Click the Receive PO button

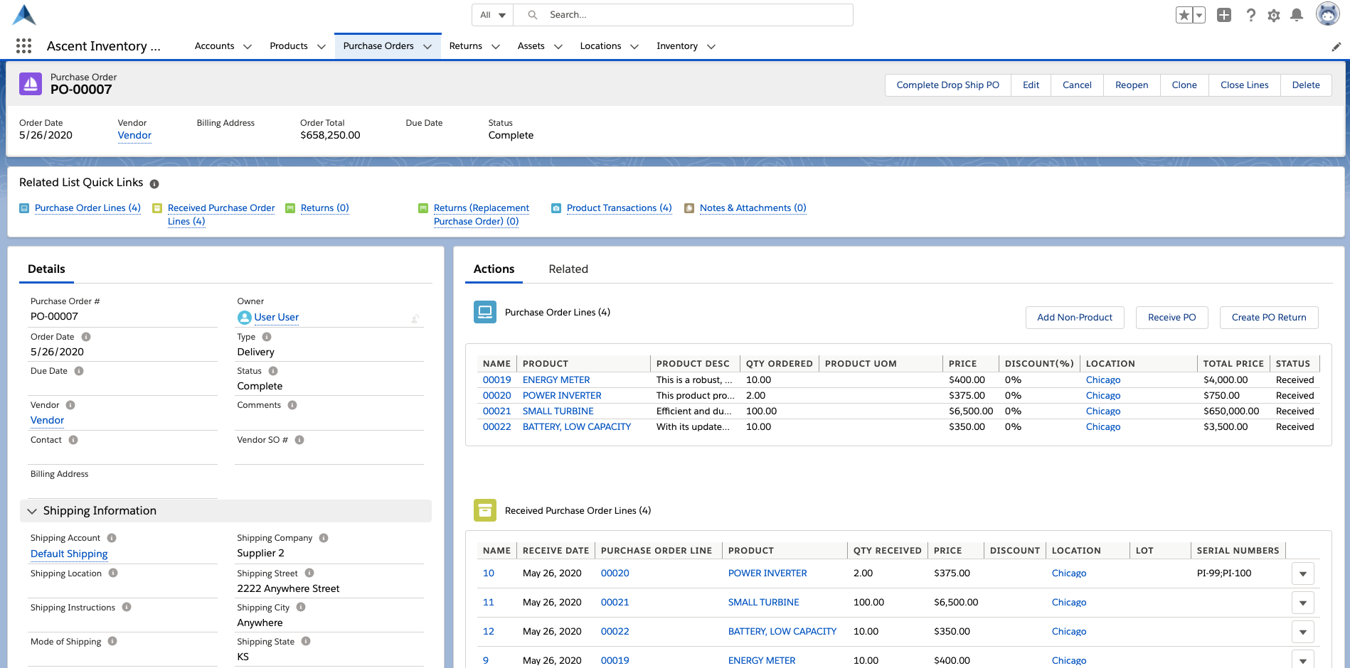coord(1171,318)
